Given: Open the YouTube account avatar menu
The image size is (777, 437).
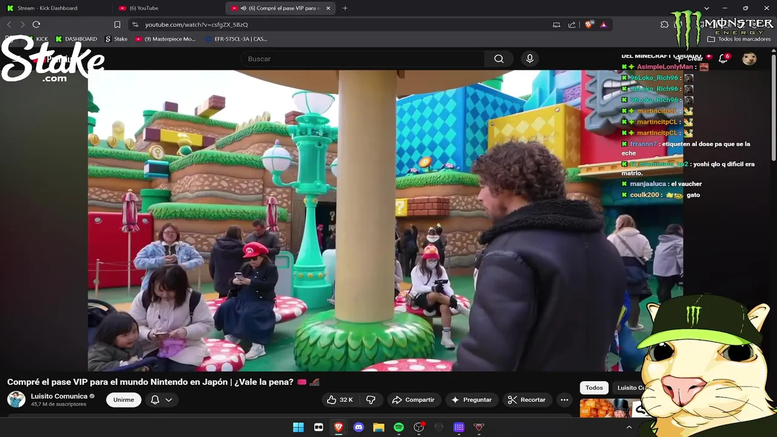Looking at the screenshot, I should (x=750, y=59).
